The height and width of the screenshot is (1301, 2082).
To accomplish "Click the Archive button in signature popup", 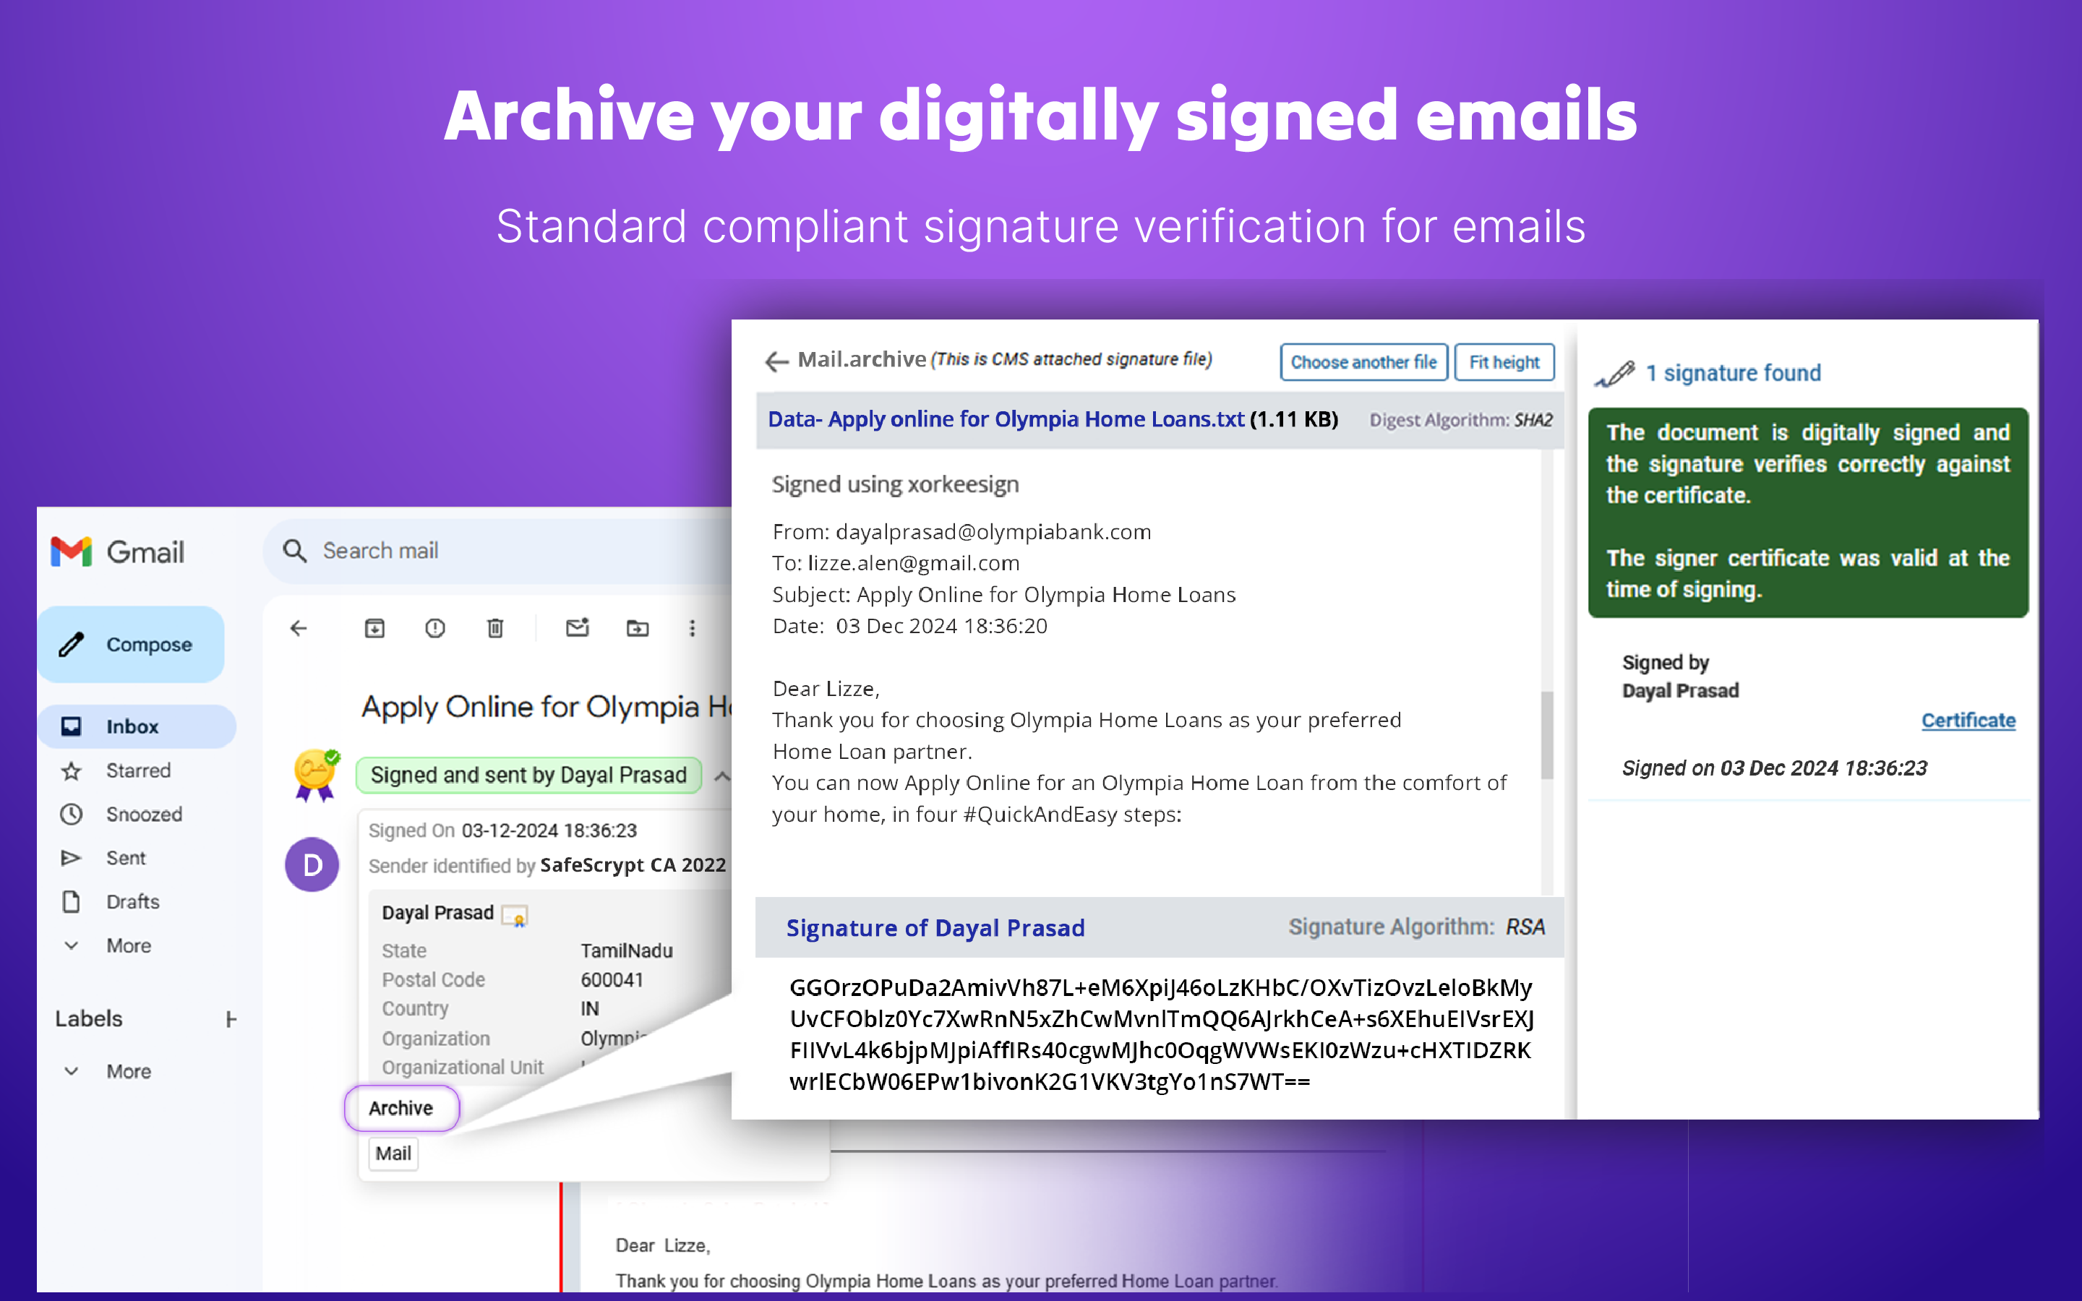I will pos(402,1108).
